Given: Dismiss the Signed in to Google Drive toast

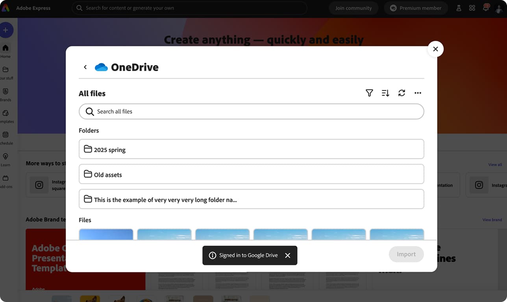Looking at the screenshot, I should (x=288, y=256).
